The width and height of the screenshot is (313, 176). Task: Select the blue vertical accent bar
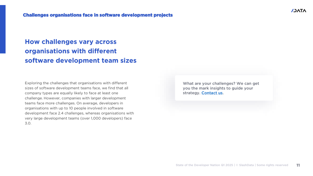point(3,29)
